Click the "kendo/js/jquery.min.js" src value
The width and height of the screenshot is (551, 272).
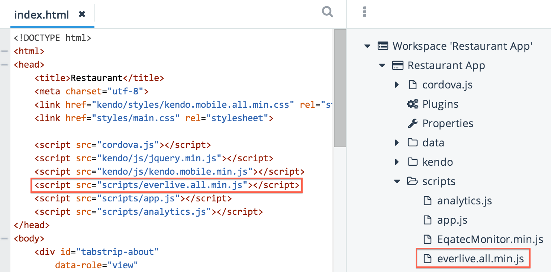point(159,158)
